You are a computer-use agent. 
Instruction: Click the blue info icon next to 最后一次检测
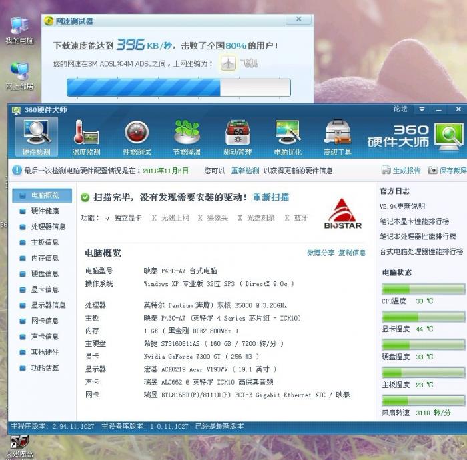[x=17, y=170]
